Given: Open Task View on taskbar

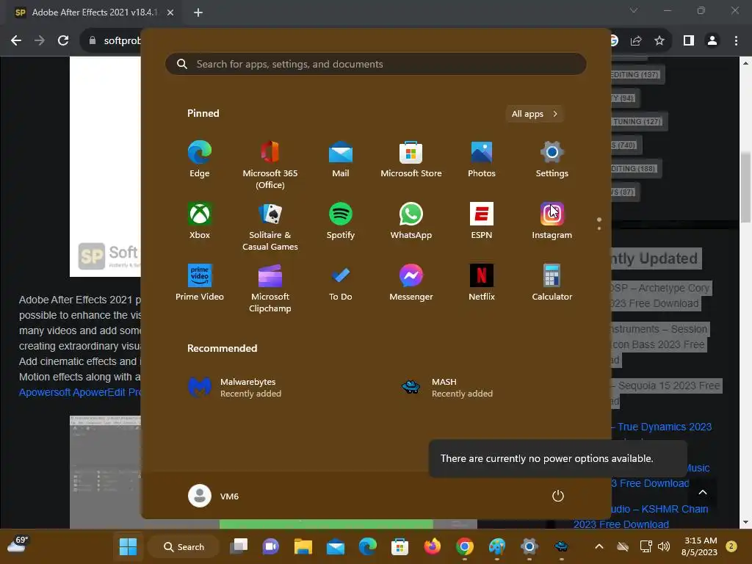Looking at the screenshot, I should (239, 546).
